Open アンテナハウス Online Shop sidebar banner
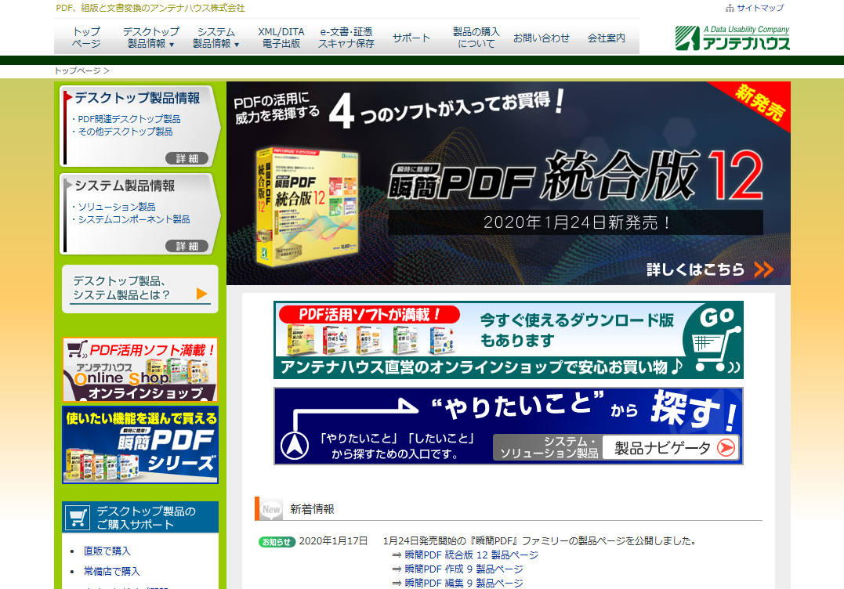This screenshot has width=844, height=589. (x=140, y=370)
